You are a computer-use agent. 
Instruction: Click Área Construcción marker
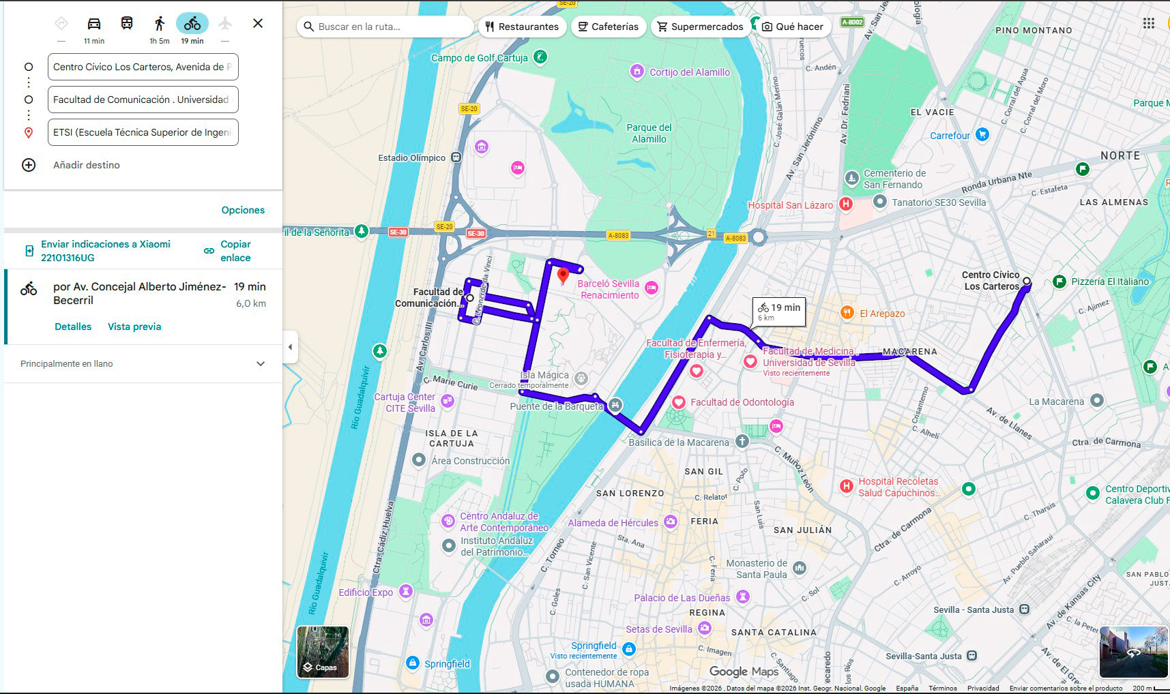coord(420,460)
